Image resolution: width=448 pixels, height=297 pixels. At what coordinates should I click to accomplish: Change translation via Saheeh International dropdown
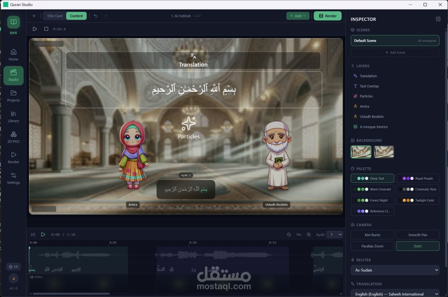tap(395, 293)
